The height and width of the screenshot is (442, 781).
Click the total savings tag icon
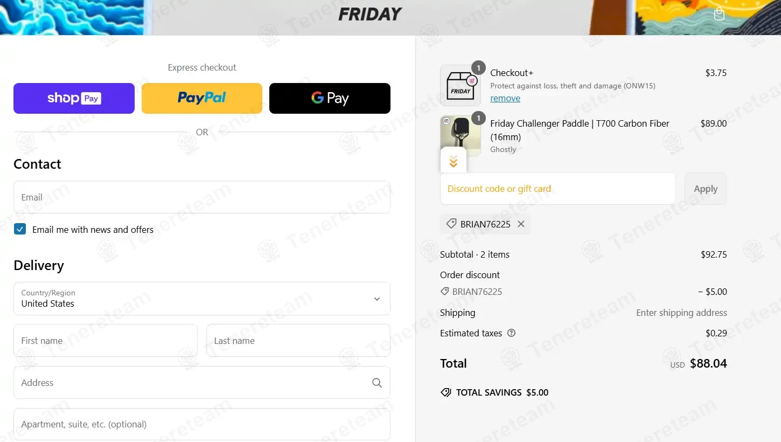(x=446, y=392)
